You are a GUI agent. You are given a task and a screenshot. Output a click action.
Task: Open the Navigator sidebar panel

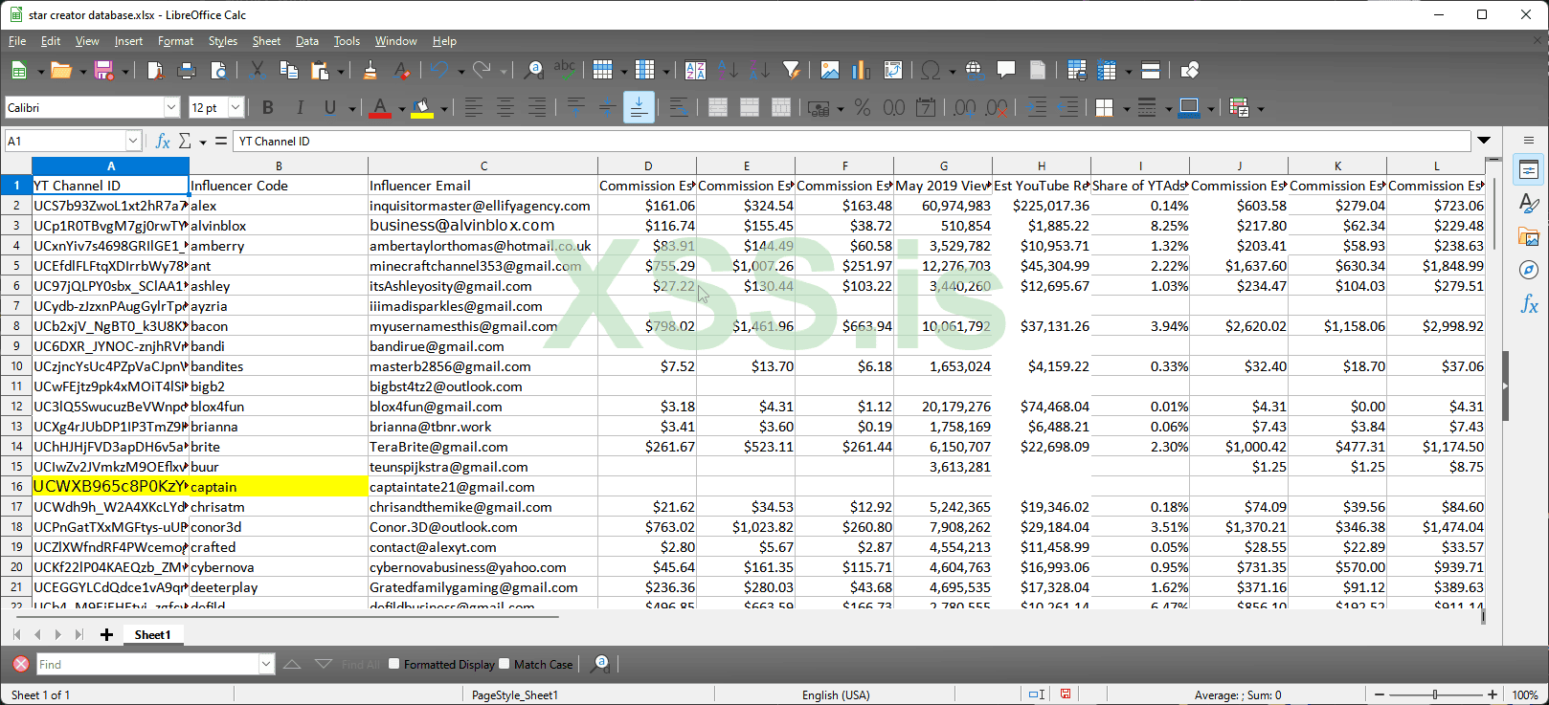point(1529,271)
